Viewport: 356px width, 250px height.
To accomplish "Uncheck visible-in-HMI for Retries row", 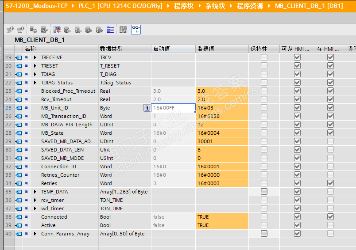I will tap(330, 183).
